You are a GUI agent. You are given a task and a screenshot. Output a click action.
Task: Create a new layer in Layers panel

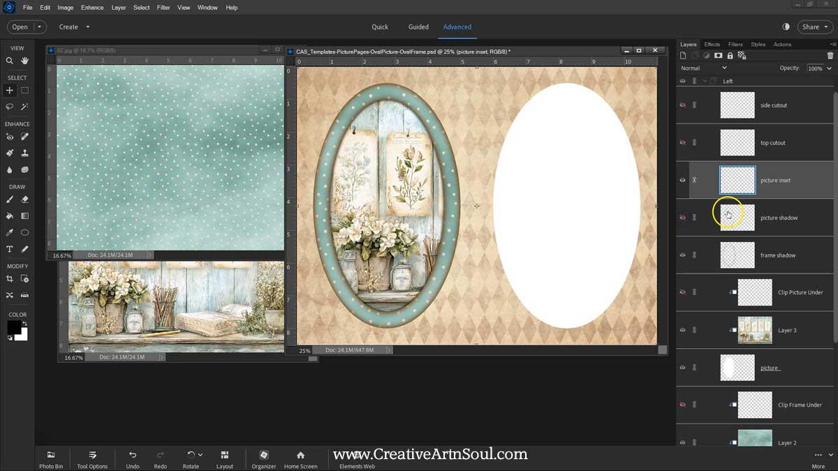tap(684, 55)
